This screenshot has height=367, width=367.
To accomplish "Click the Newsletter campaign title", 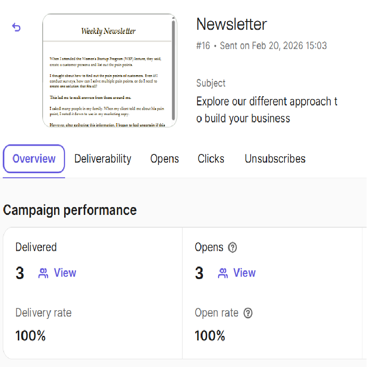I will coord(231,24).
